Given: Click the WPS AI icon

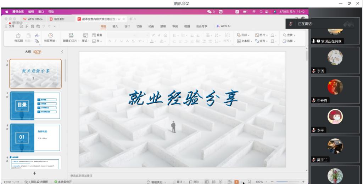Looking at the screenshot, I should point(218,26).
